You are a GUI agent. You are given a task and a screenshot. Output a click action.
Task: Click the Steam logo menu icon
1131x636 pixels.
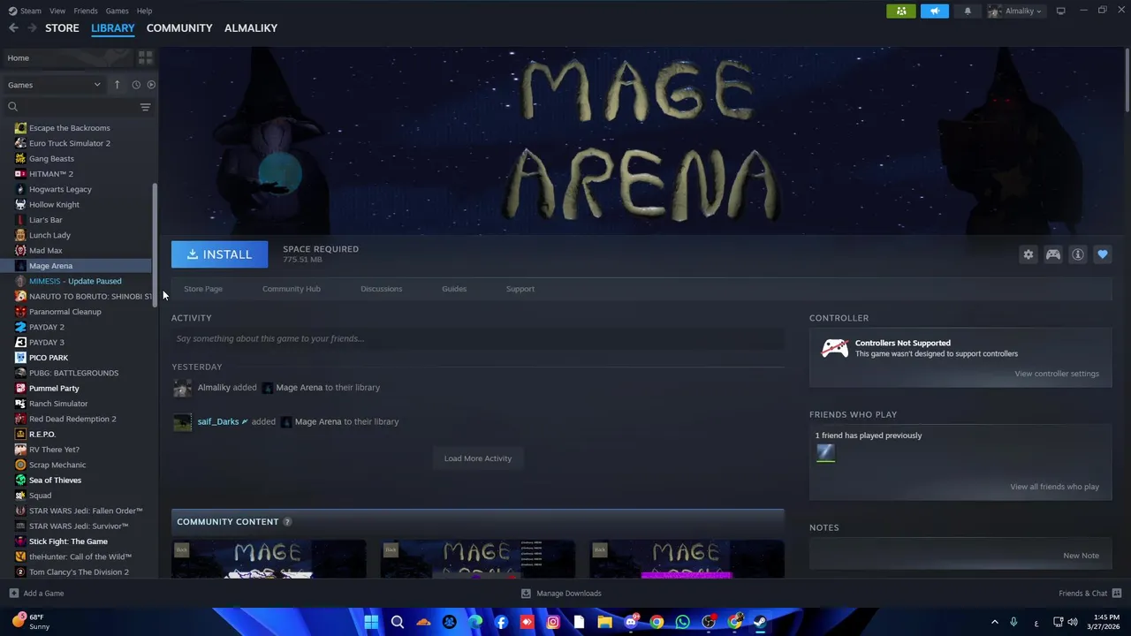point(12,11)
